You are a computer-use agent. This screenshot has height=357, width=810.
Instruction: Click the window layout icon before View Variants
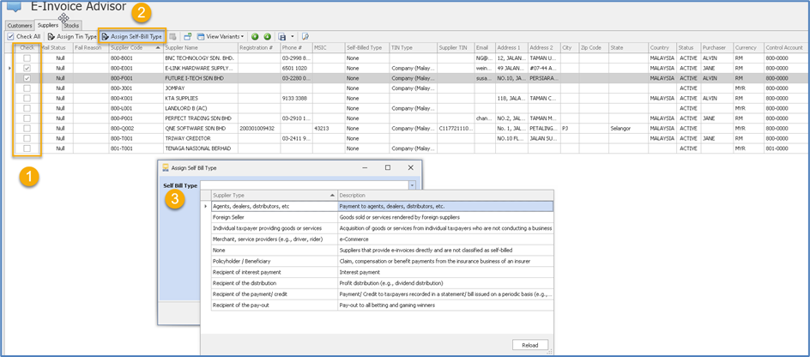[x=188, y=37]
